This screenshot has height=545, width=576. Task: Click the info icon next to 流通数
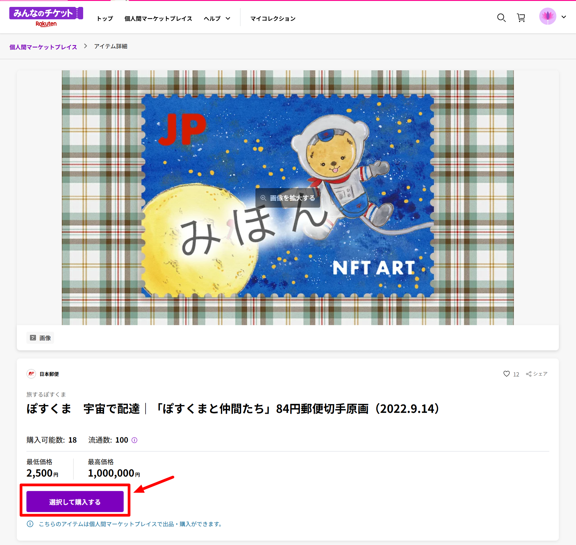(134, 440)
